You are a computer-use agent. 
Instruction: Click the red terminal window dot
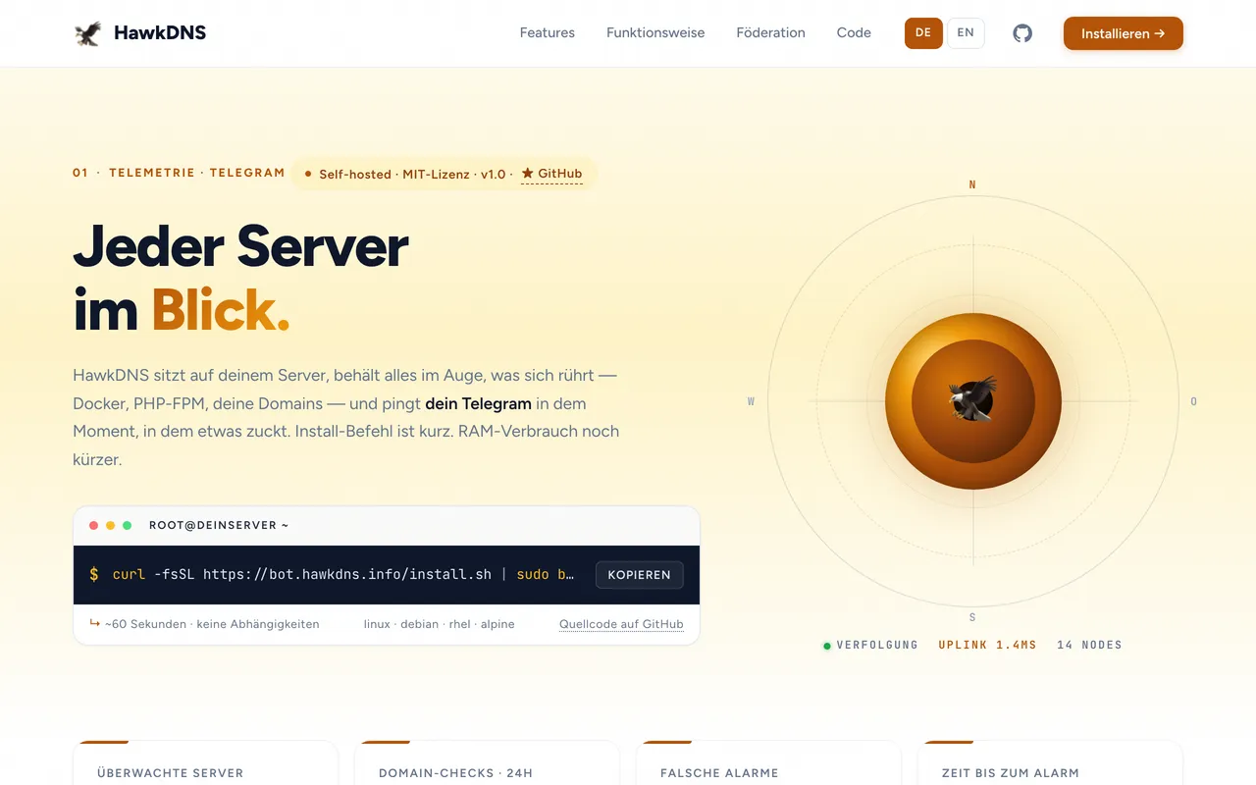coord(94,526)
